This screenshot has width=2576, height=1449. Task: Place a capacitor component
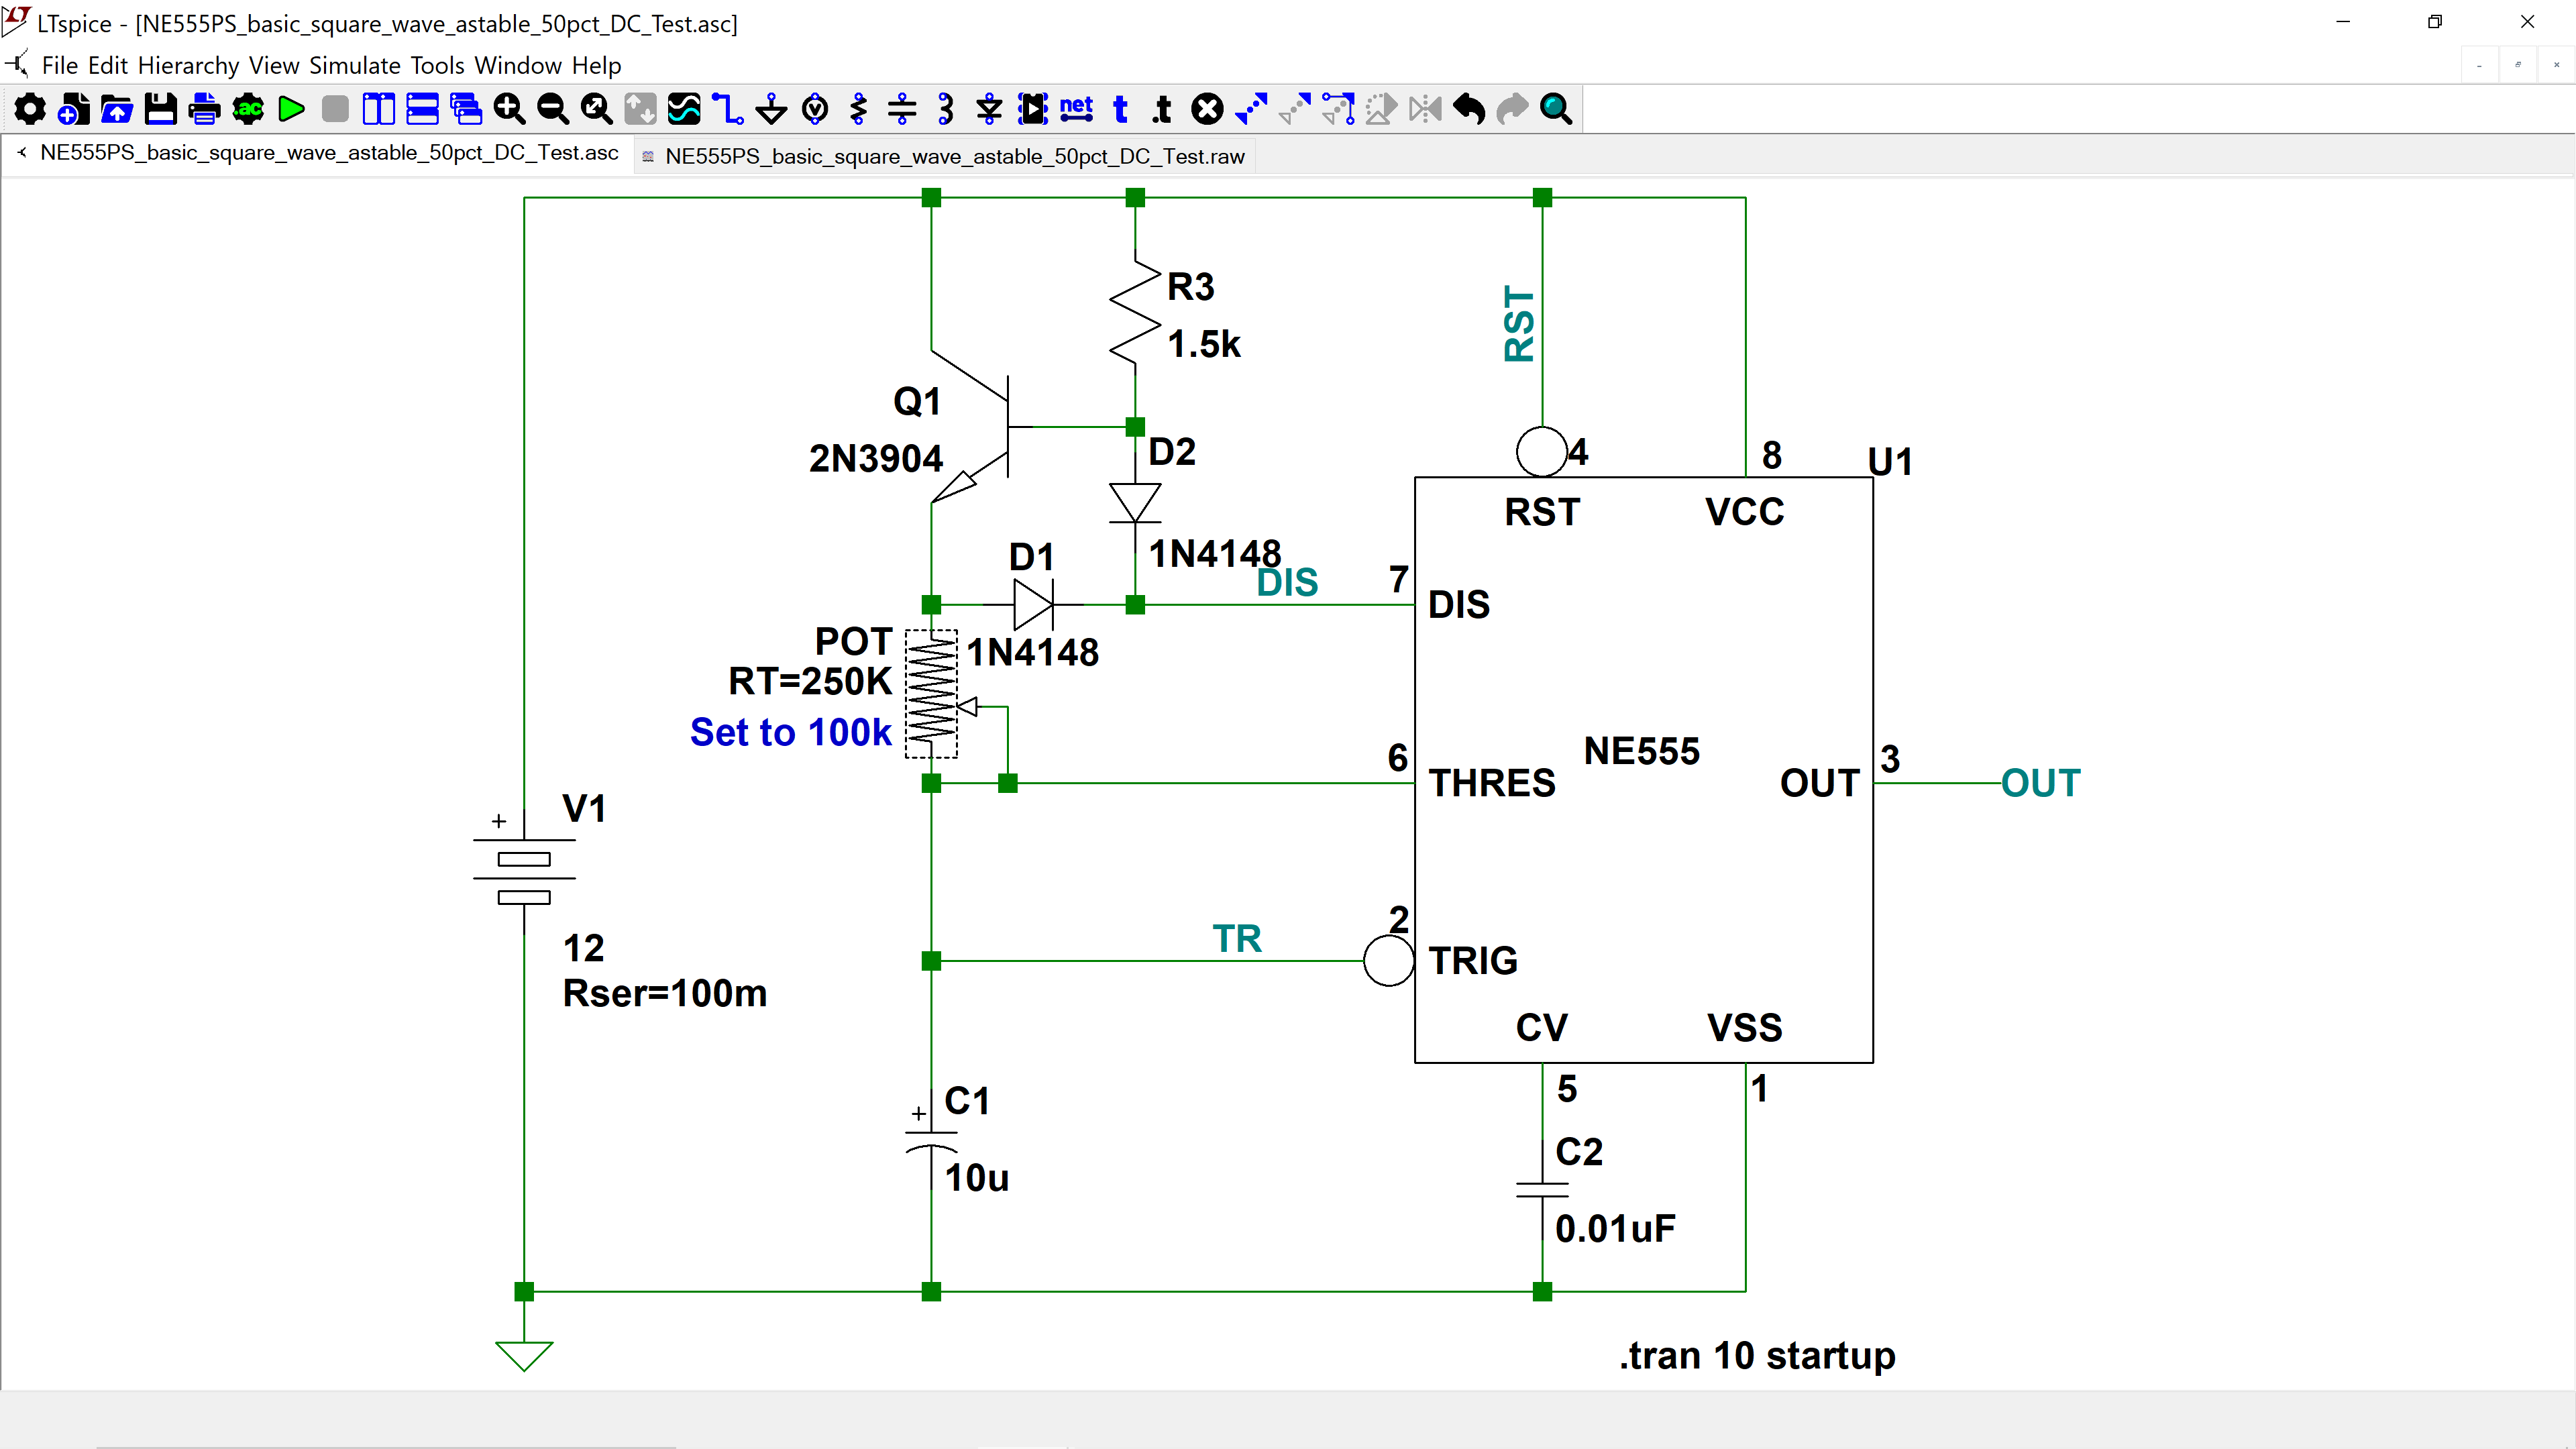click(x=902, y=109)
